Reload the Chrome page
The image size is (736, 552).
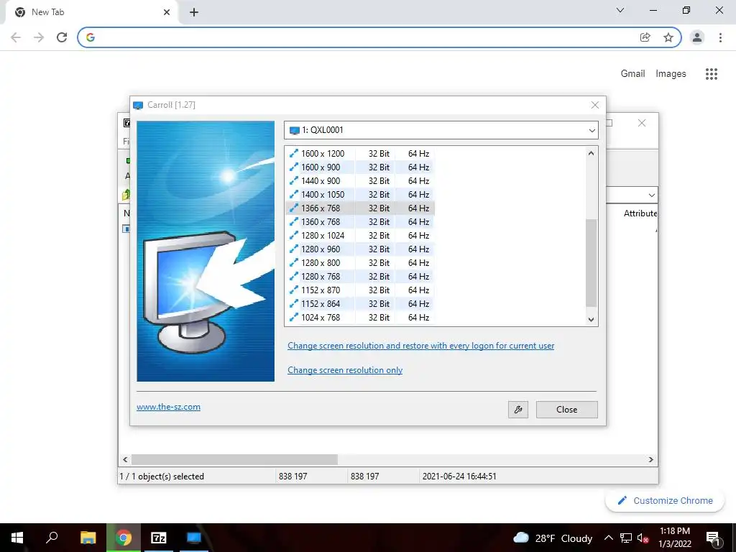click(x=62, y=37)
